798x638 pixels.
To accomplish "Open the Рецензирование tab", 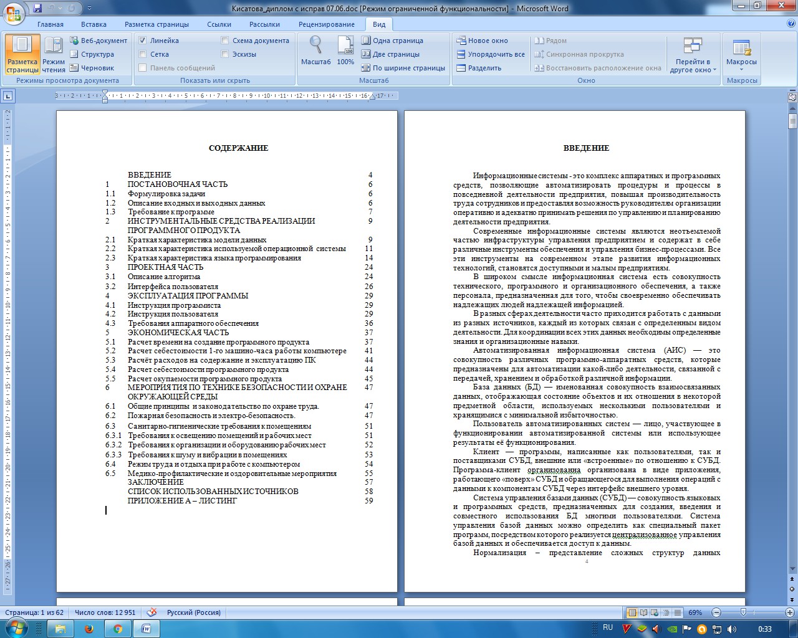I will click(327, 24).
